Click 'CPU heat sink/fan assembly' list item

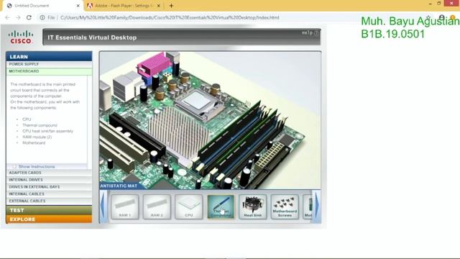pyautogui.click(x=48, y=131)
